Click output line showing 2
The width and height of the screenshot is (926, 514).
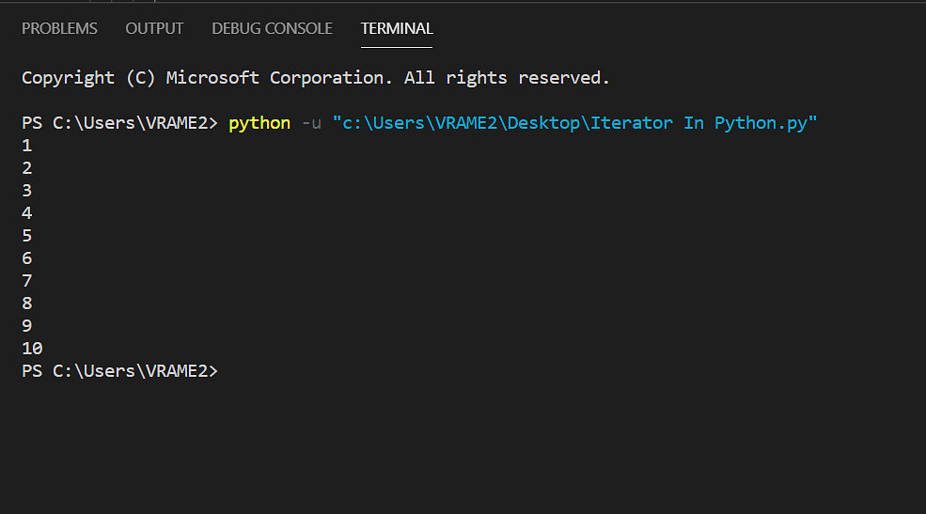coord(26,168)
